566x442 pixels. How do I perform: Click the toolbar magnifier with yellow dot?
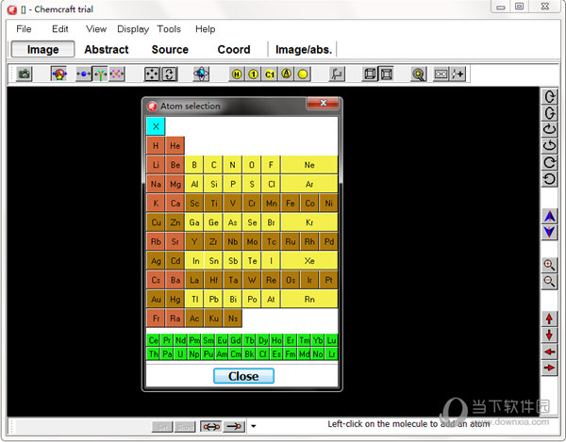pyautogui.click(x=419, y=74)
